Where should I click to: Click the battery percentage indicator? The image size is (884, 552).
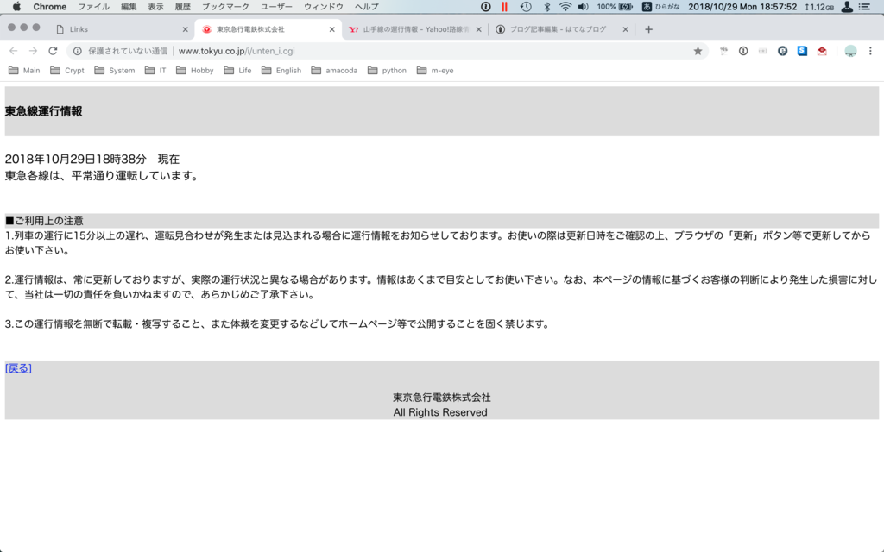[x=604, y=8]
